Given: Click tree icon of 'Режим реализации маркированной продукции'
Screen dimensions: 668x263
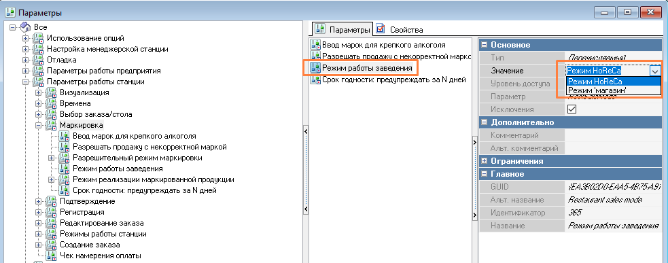Looking at the screenshot, I should click(x=65, y=179).
